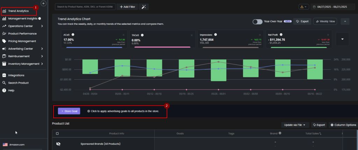Export the Trend Analytics chart
Screen dimensions: 358x150
pos(302,21)
